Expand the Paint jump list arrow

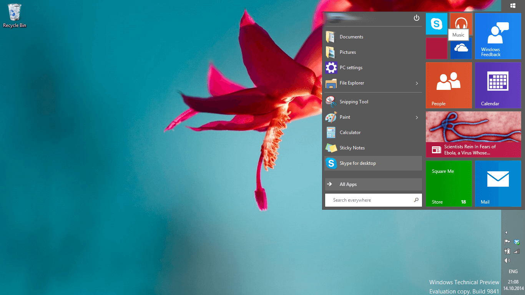[417, 117]
